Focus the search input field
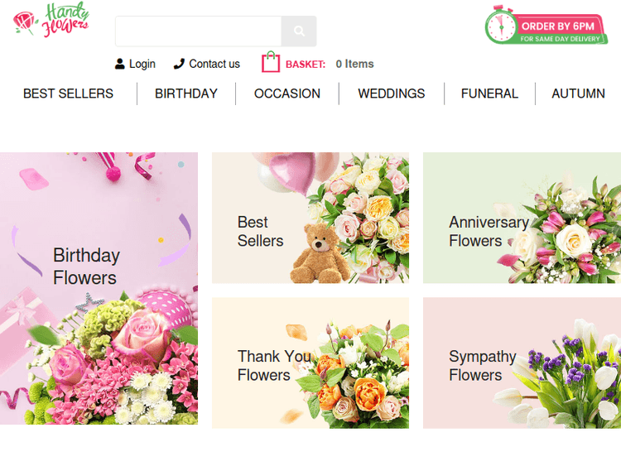Screen dimensions: 621x466 pyautogui.click(x=199, y=31)
